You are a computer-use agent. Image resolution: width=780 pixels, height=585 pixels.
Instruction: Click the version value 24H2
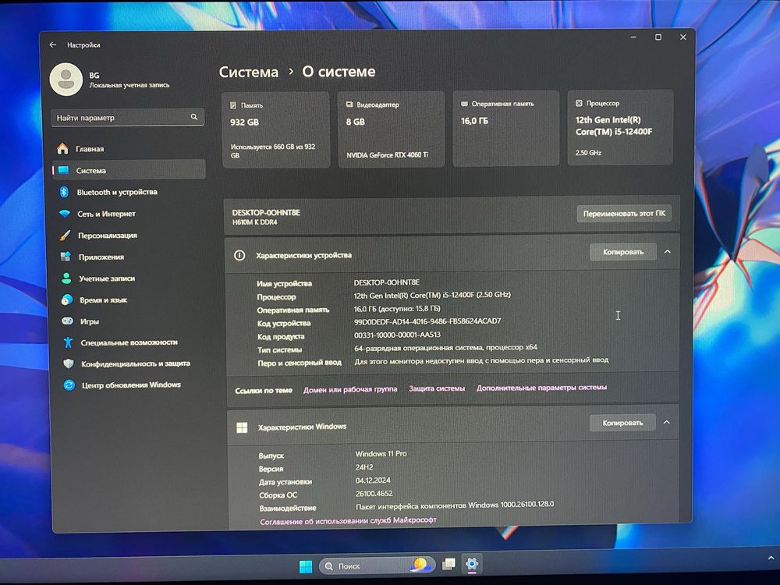coord(364,467)
